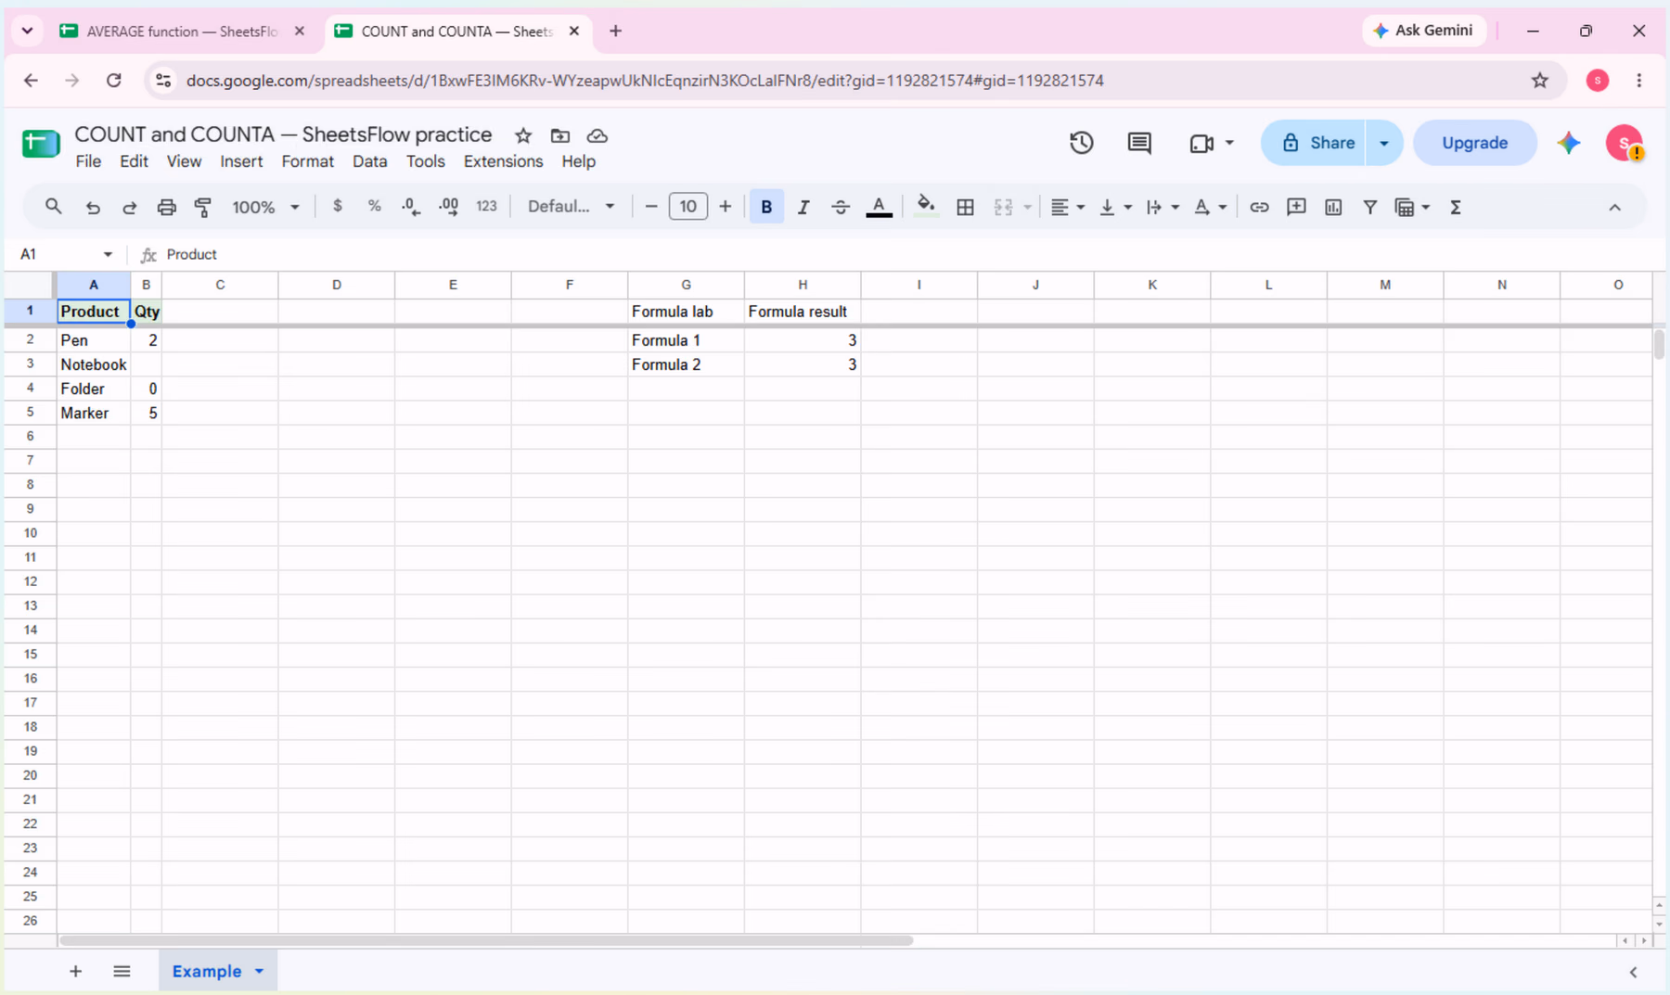Print the spreadsheet
Viewport: 1670px width, 995px height.
[x=166, y=207]
